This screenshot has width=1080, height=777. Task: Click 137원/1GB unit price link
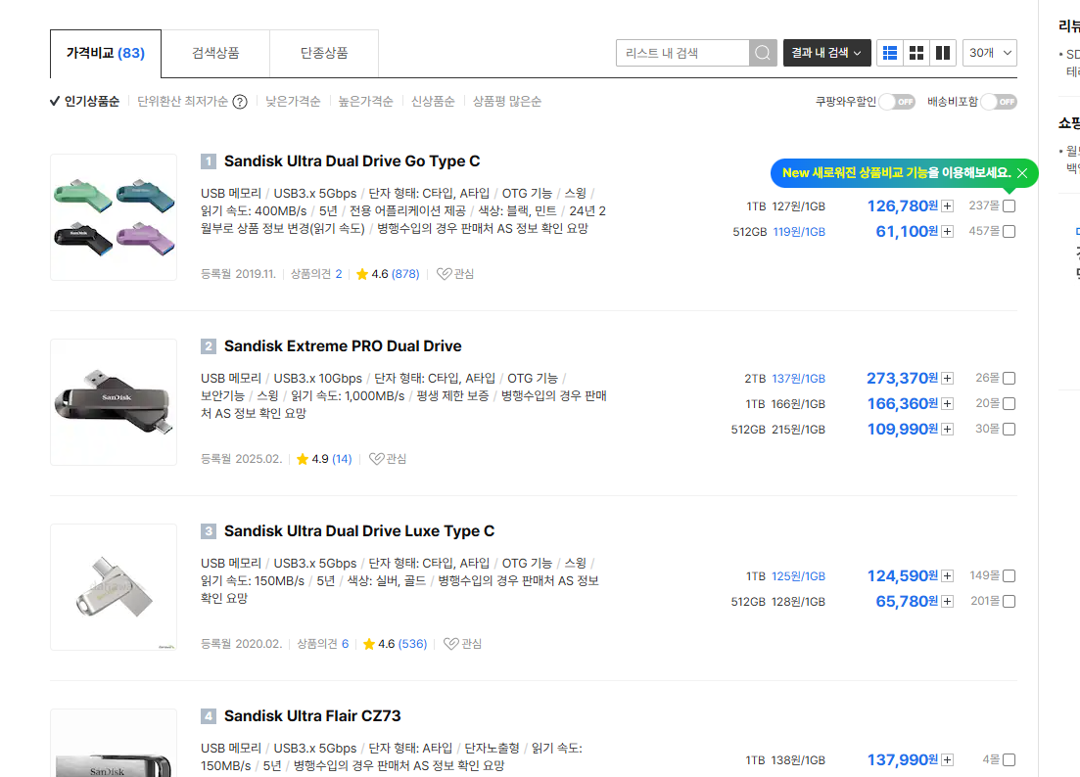[798, 379]
